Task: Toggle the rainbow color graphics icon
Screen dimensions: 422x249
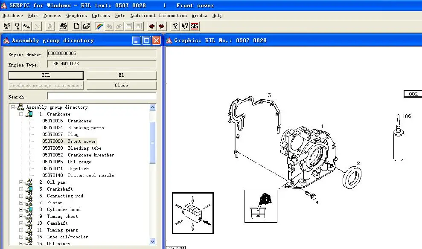Action: pos(99,26)
